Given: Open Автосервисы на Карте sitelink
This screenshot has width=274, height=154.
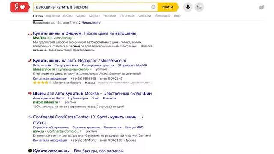Looking at the screenshot, I should (x=48, y=98).
